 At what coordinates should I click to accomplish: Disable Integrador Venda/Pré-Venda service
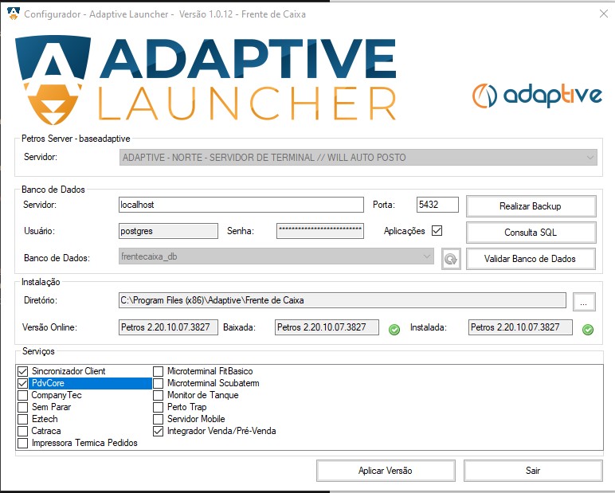coord(159,431)
